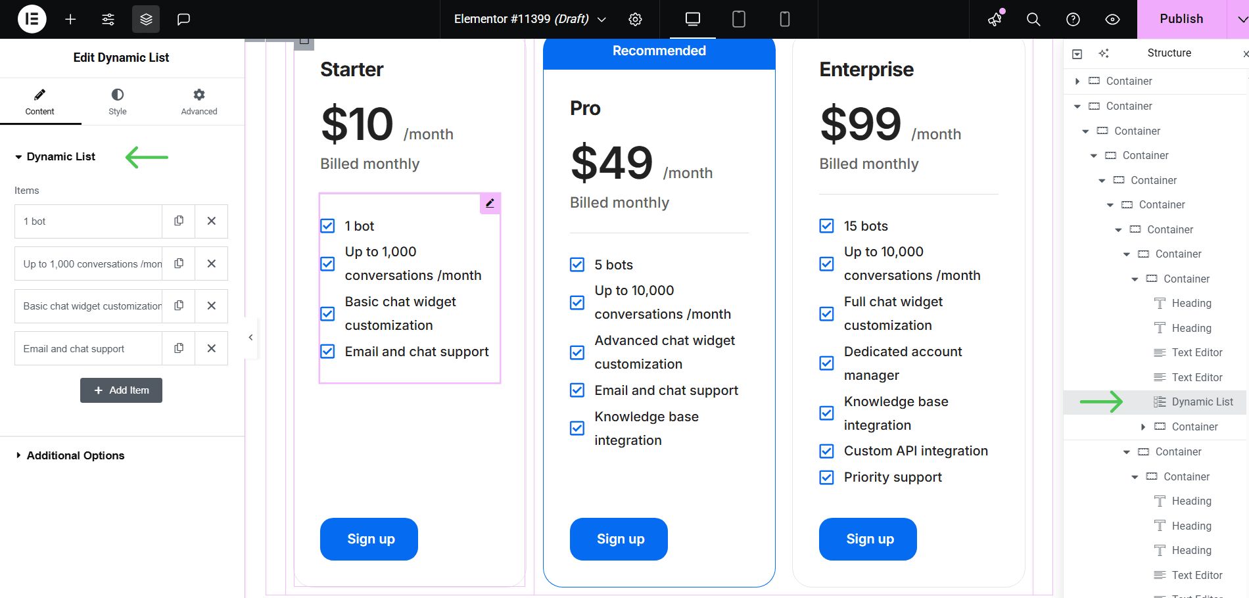Click the Add Item button
Viewport: 1249px width, 598px height.
pos(121,390)
